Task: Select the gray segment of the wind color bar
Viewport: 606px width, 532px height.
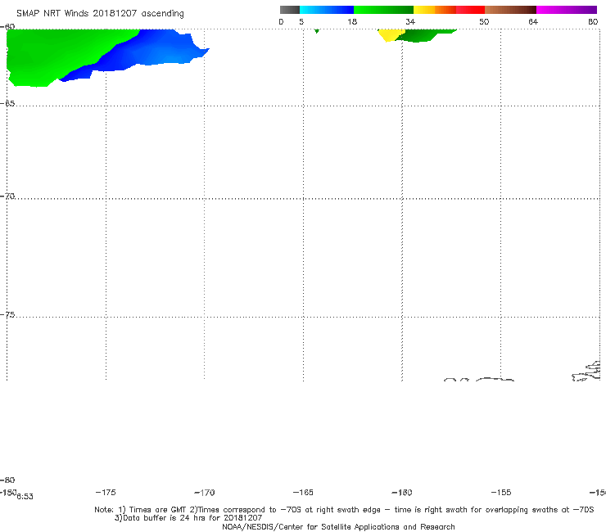Action: (290, 10)
